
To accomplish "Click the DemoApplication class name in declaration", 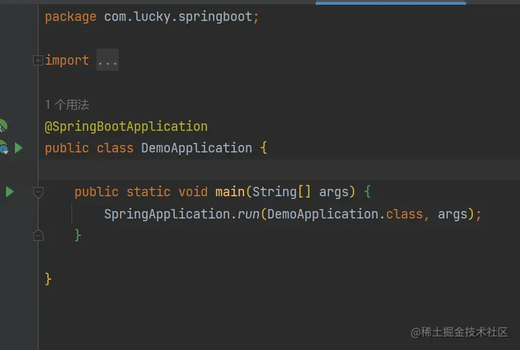I will point(197,148).
